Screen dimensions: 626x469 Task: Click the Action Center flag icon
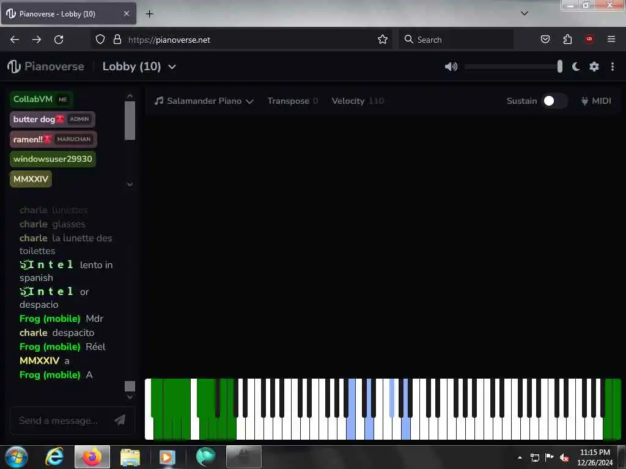(550, 457)
